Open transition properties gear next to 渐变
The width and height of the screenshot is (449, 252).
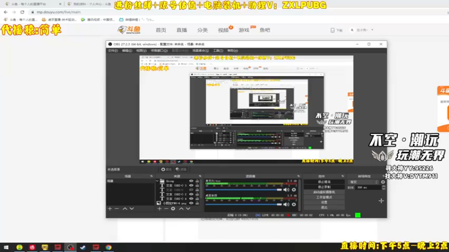pos(383,182)
